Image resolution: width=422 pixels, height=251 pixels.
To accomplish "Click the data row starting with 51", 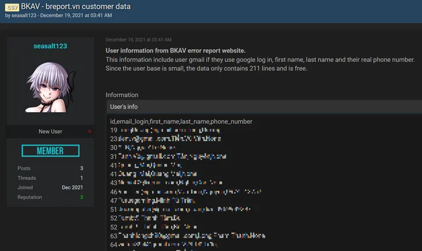I will tap(180, 209).
